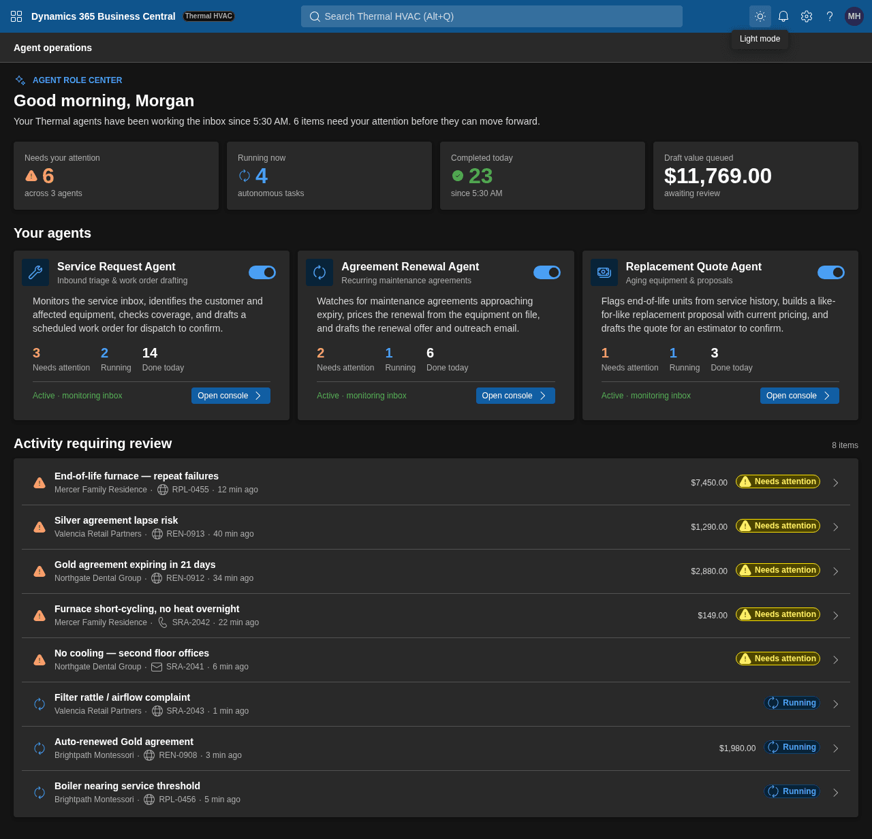Screen dimensions: 872x839
Task: Click the Agreement Renewal Agent cycle icon
Action: point(320,272)
